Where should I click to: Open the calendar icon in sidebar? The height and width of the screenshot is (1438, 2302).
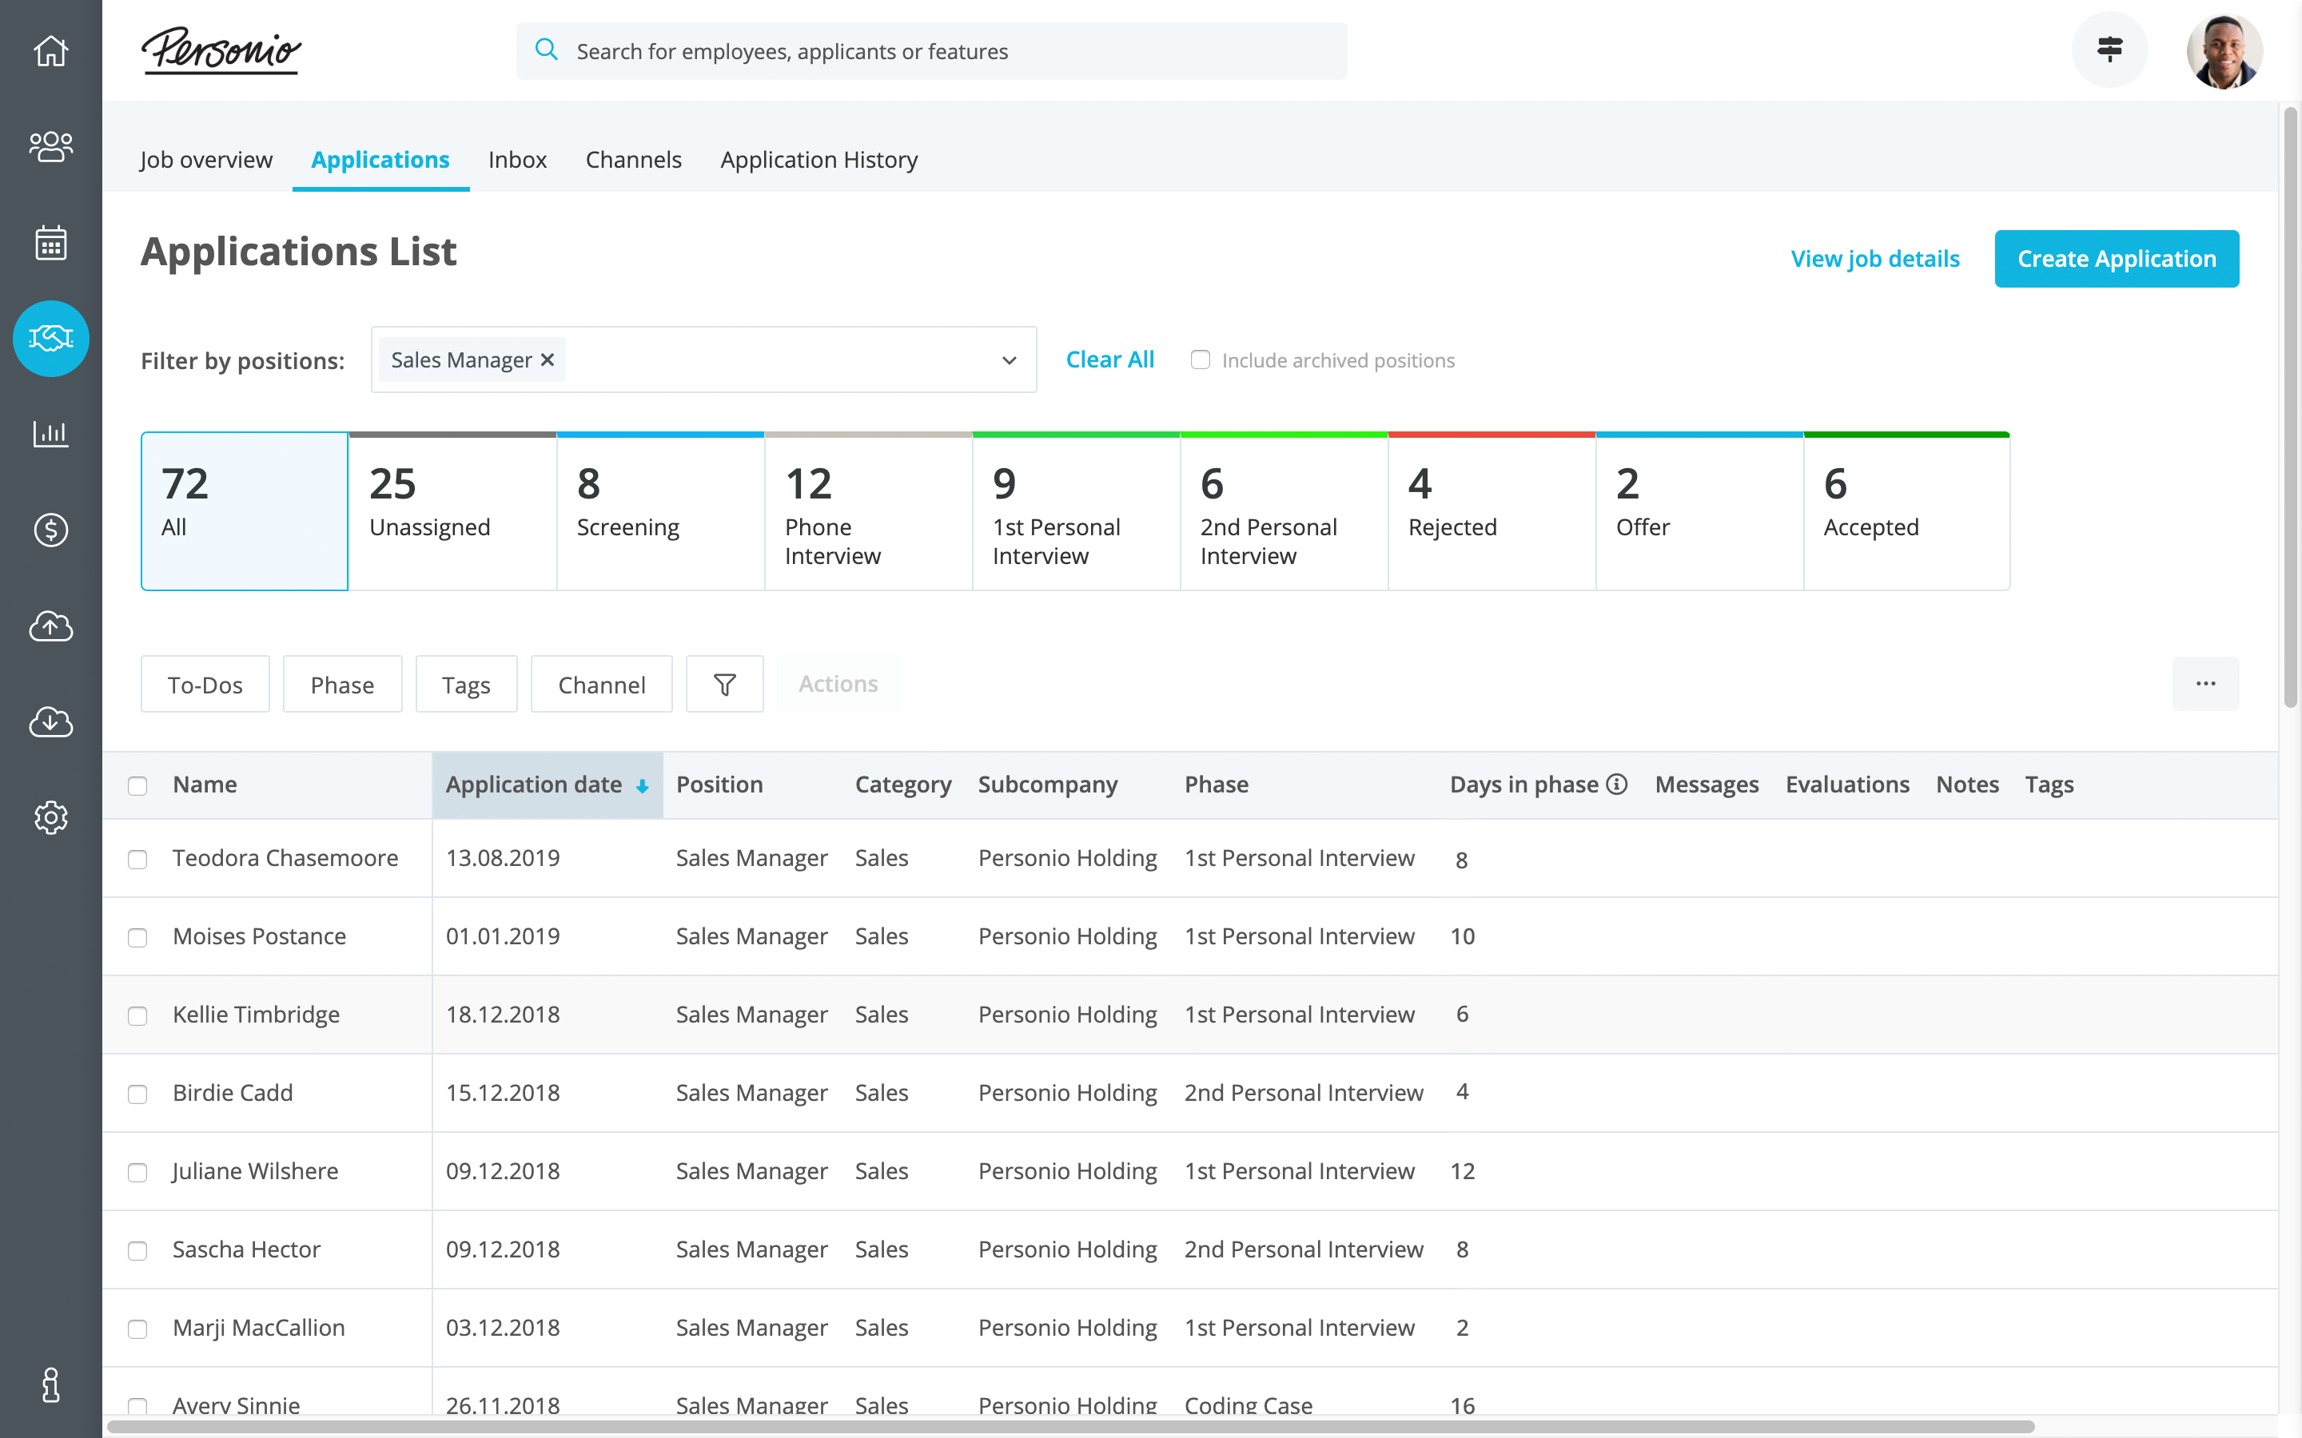click(50, 243)
